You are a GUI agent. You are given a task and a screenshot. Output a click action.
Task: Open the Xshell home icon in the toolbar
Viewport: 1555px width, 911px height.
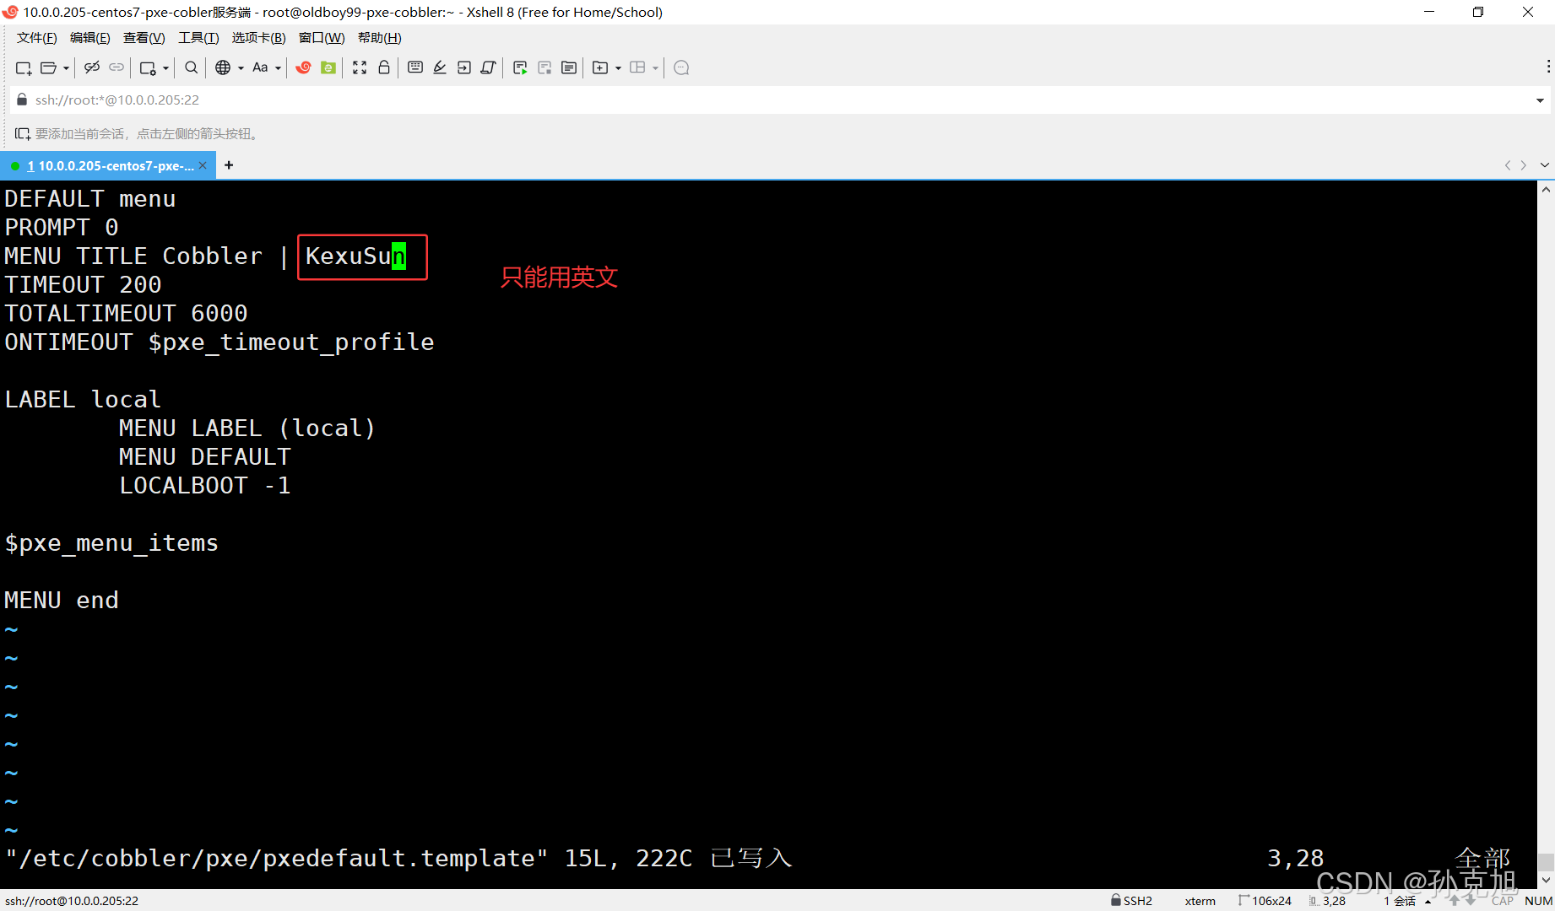(304, 67)
